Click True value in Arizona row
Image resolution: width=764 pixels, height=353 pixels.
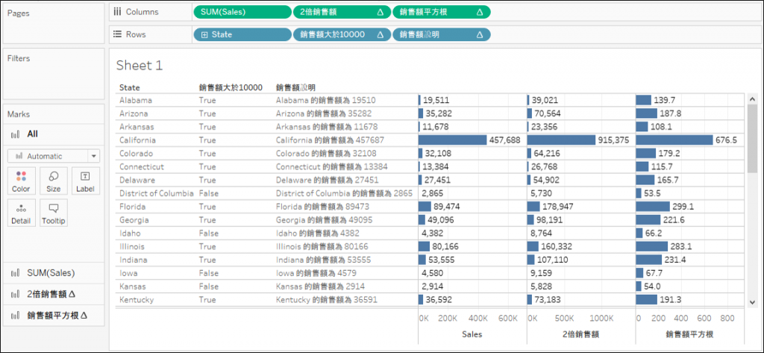(207, 113)
